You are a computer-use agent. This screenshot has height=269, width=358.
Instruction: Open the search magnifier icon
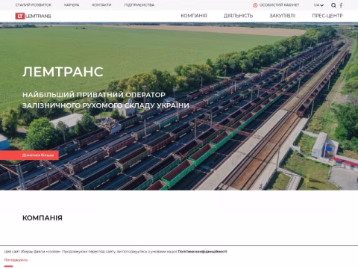[333, 5]
